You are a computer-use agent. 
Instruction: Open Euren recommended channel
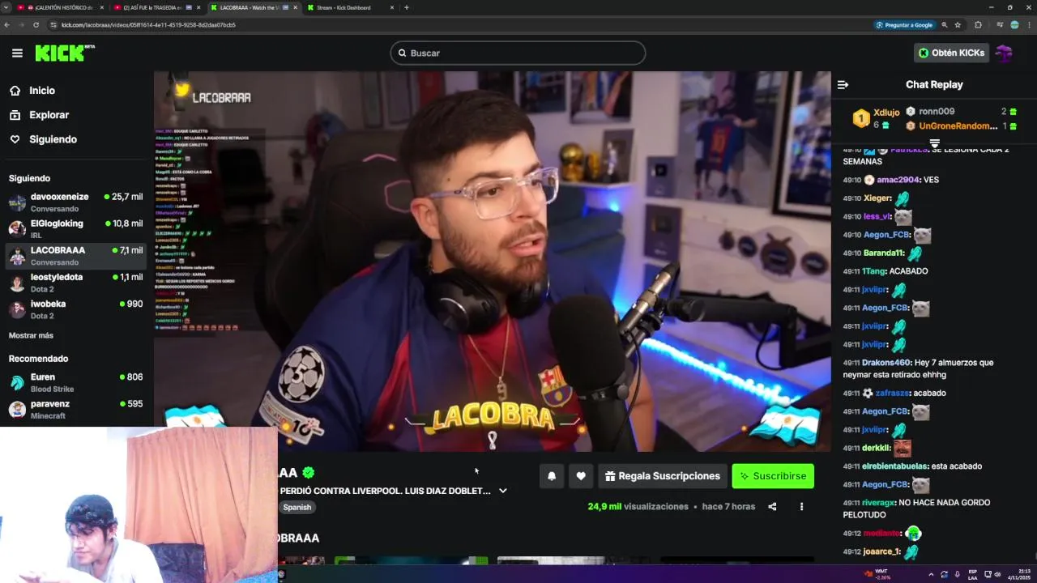[x=75, y=382]
